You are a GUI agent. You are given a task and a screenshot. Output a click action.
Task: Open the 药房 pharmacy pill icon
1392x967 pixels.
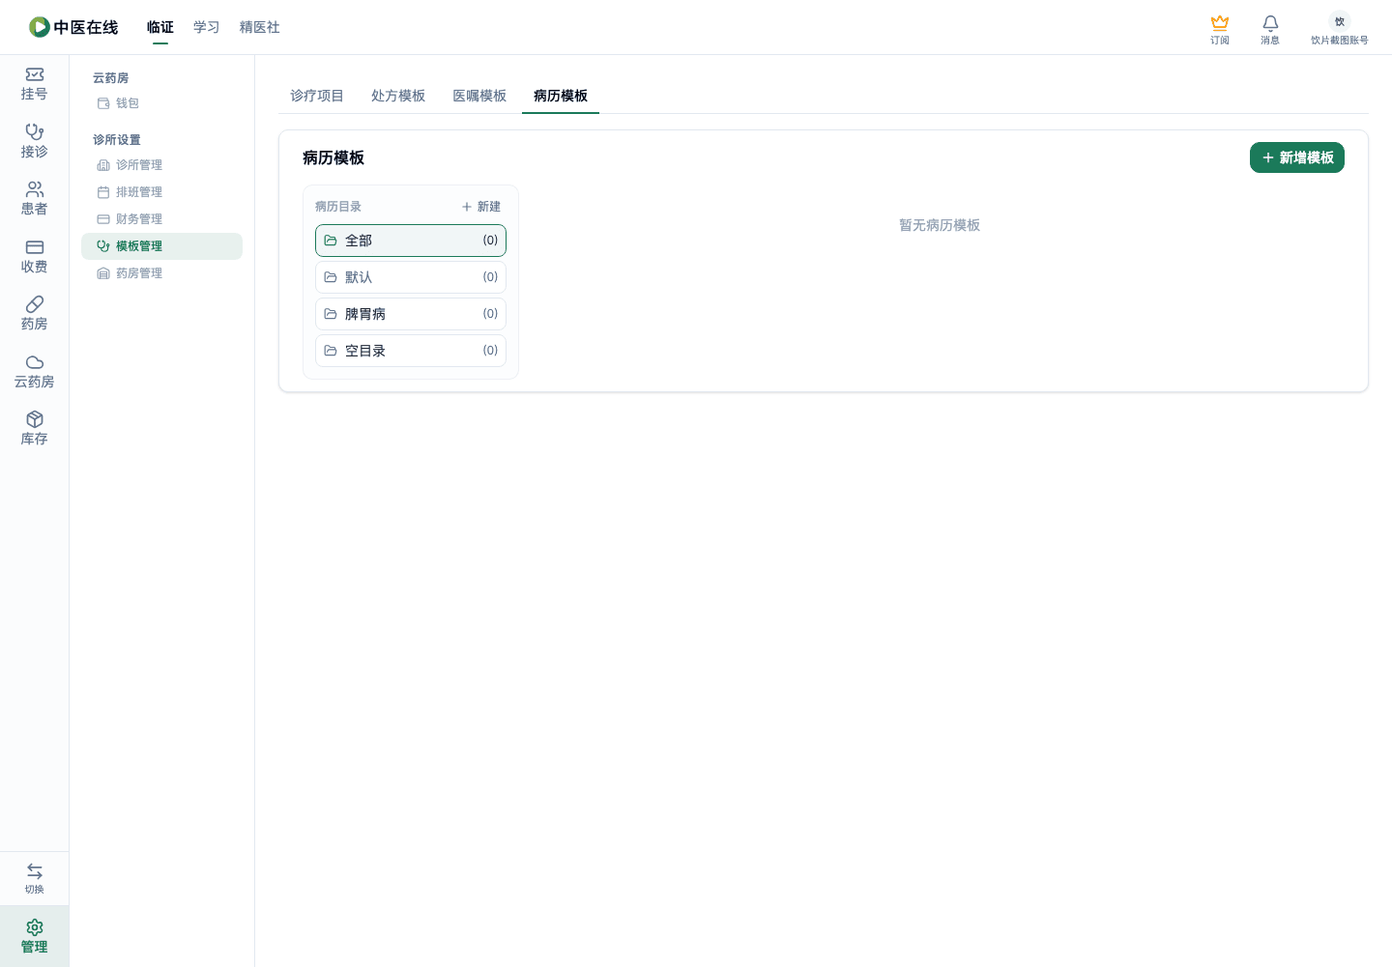(x=34, y=304)
